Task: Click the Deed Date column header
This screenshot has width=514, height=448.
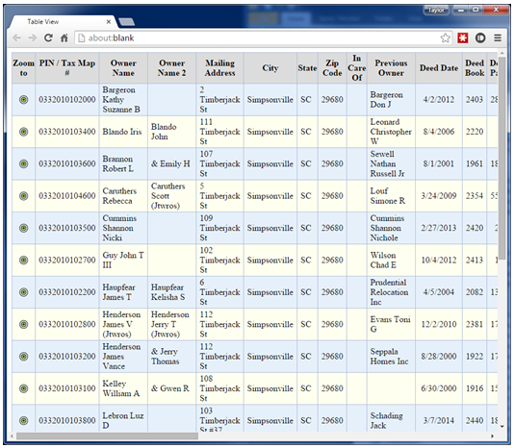Action: pos(439,68)
